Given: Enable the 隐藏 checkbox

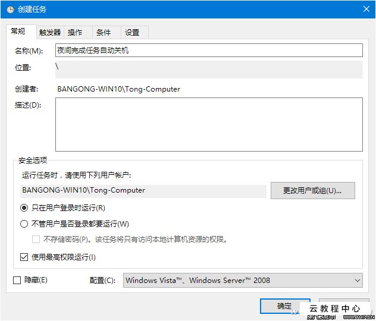Looking at the screenshot, I should tap(17, 280).
